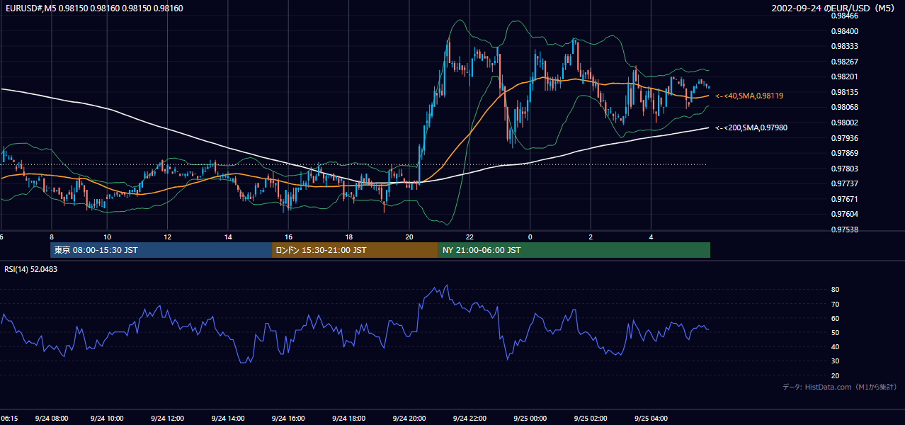Click price axis label 0.97737
The width and height of the screenshot is (905, 425).
coord(846,183)
